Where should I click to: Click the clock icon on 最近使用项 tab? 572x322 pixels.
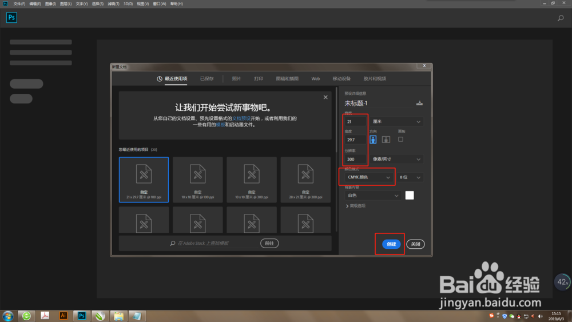pos(160,79)
